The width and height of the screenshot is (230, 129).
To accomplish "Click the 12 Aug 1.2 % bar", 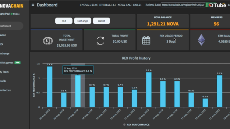I will click(x=149, y=90).
